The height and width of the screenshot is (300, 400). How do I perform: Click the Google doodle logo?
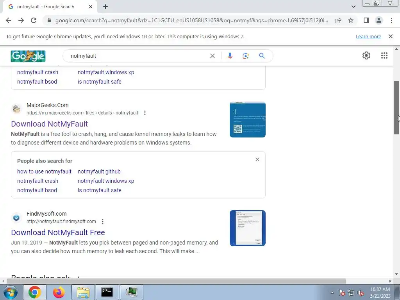click(x=28, y=56)
